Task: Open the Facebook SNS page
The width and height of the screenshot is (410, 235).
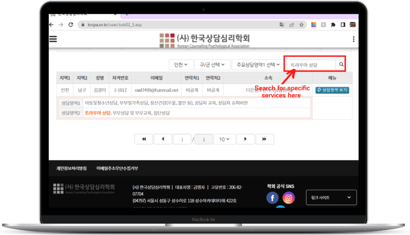Action: coord(272,198)
